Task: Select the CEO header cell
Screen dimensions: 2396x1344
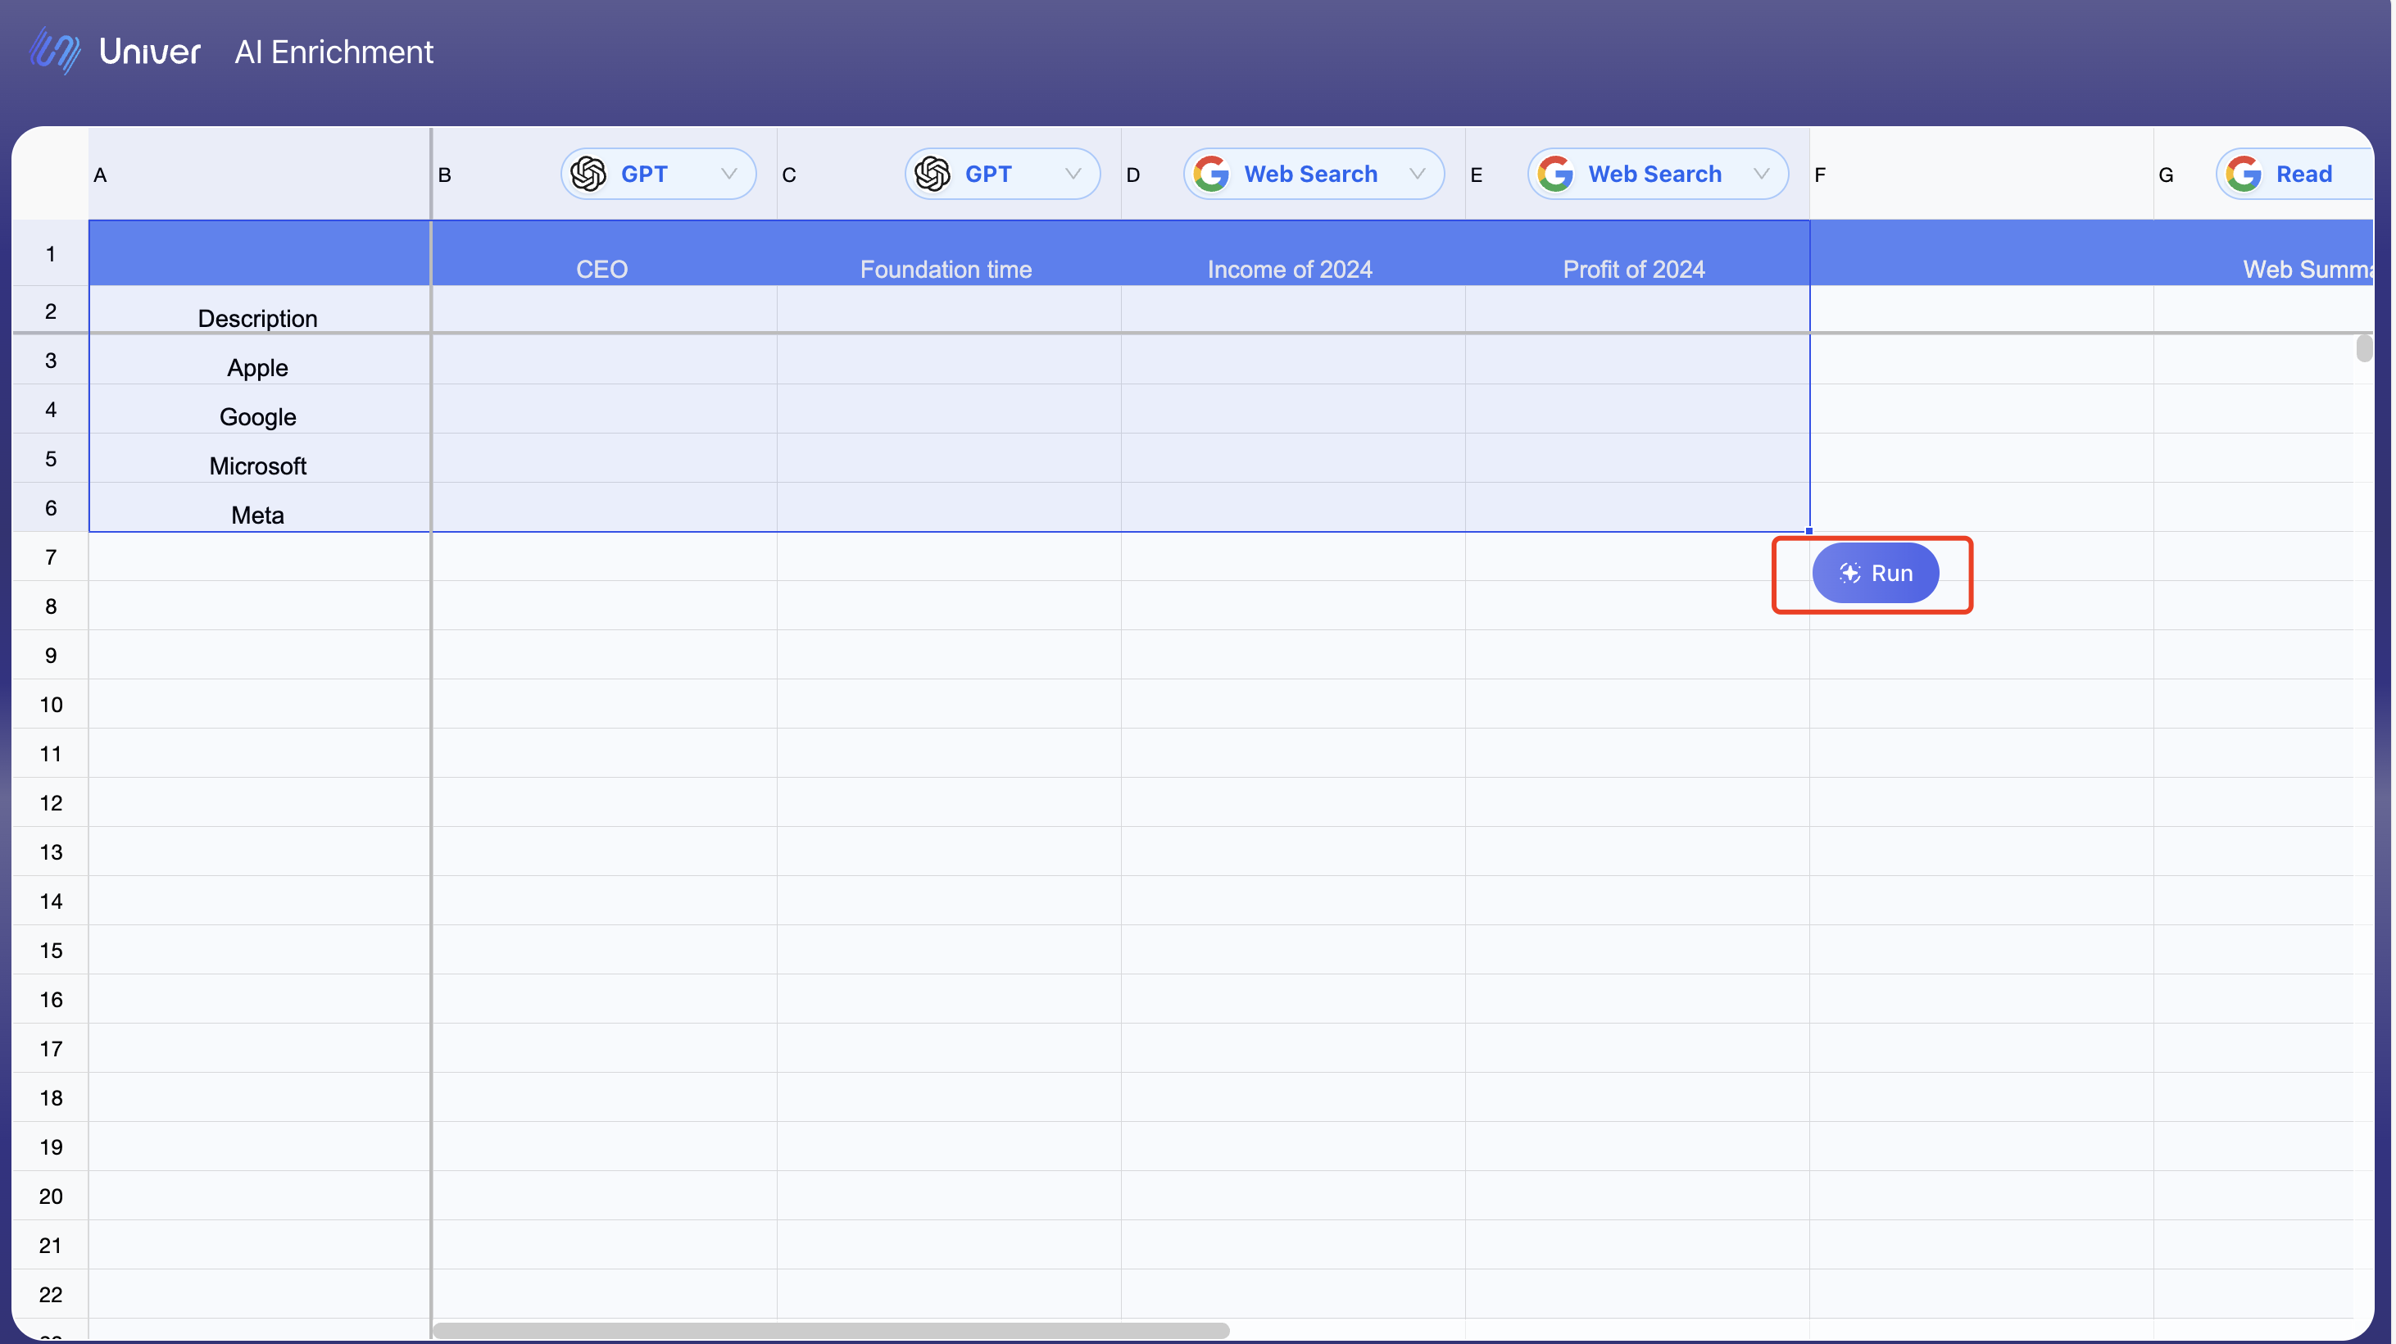Action: [x=603, y=253]
